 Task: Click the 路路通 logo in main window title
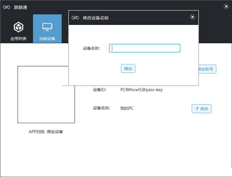(x=6, y=7)
